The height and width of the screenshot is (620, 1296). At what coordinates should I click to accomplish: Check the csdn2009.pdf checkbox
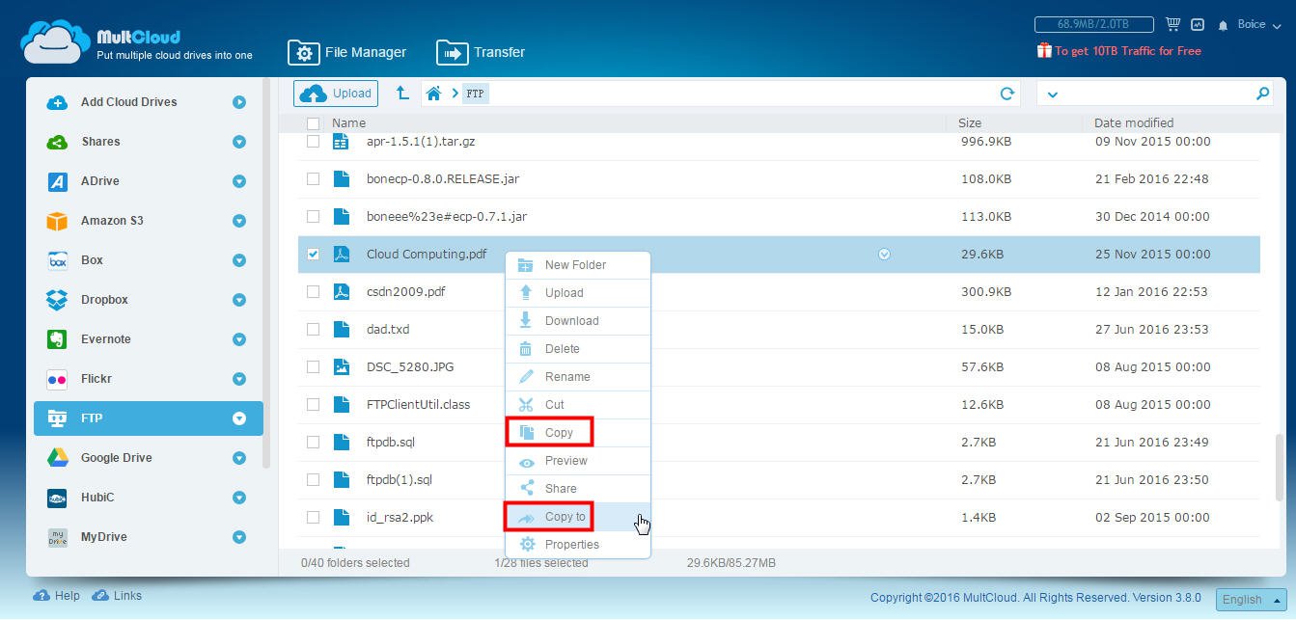pyautogui.click(x=313, y=291)
